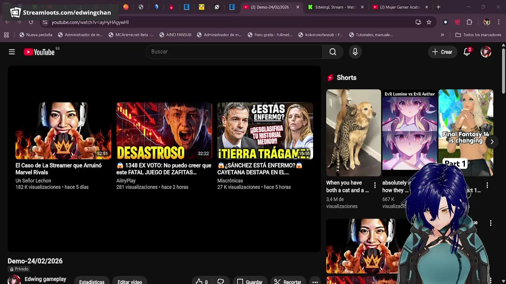Click Recortar clip button
Screen dimensions: 506x284
[288, 282]
